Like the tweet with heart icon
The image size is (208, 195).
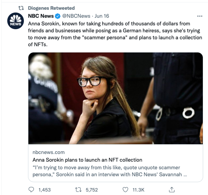pyautogui.click(x=126, y=190)
